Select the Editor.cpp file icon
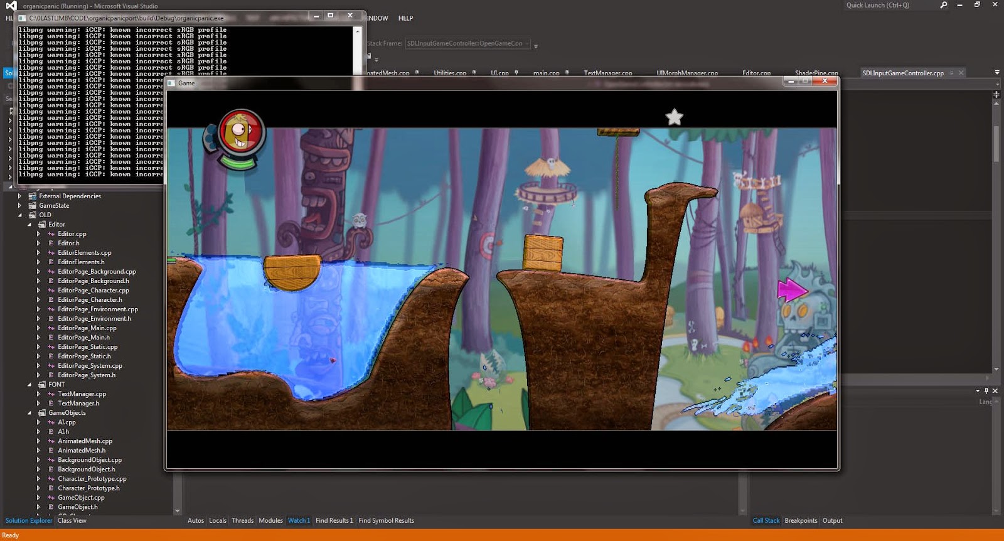This screenshot has width=1004, height=541. (x=51, y=234)
